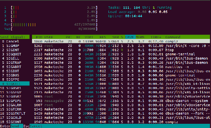Click the Cancel button in the footer bar
Screen dimensions: 211x128
36,126
